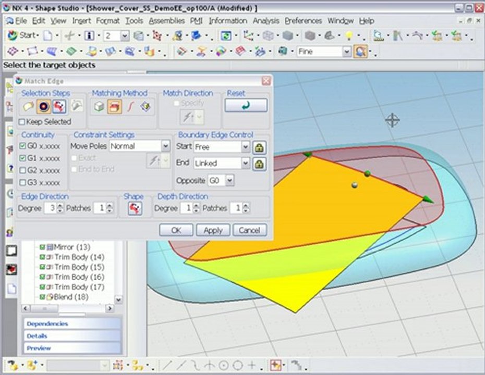Click the lock icon next to Start
The image size is (485, 375).
(x=259, y=148)
